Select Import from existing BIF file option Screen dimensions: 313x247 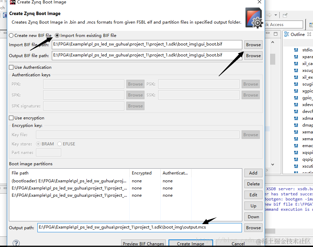coord(57,36)
